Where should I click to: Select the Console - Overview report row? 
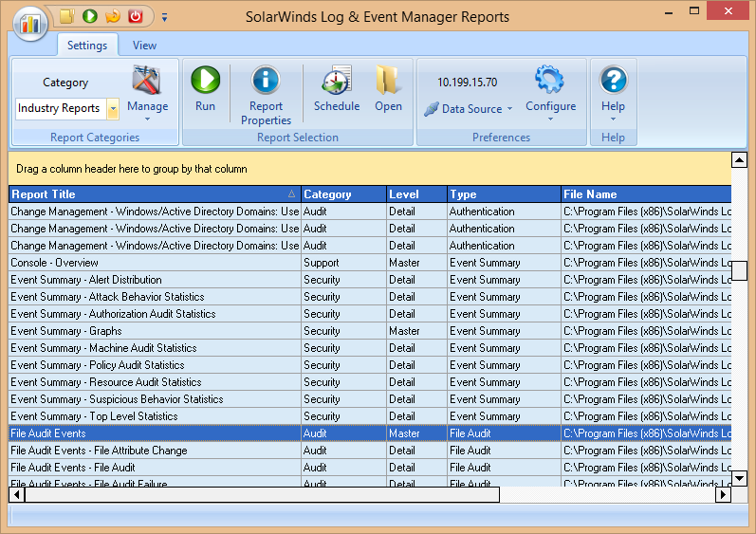370,263
